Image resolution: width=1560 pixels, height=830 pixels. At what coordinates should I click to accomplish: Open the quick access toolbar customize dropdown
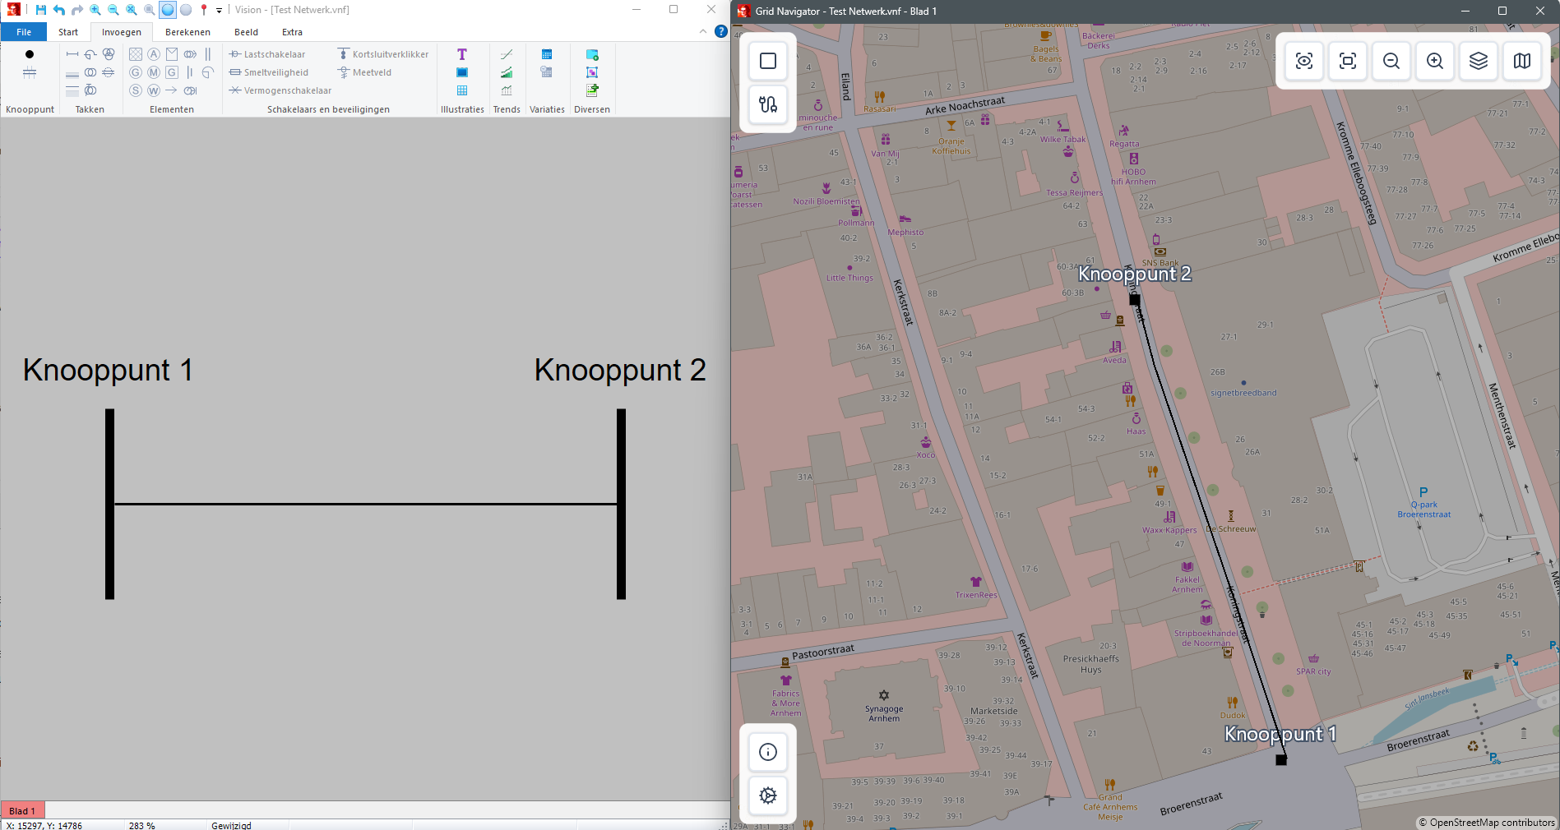(220, 11)
